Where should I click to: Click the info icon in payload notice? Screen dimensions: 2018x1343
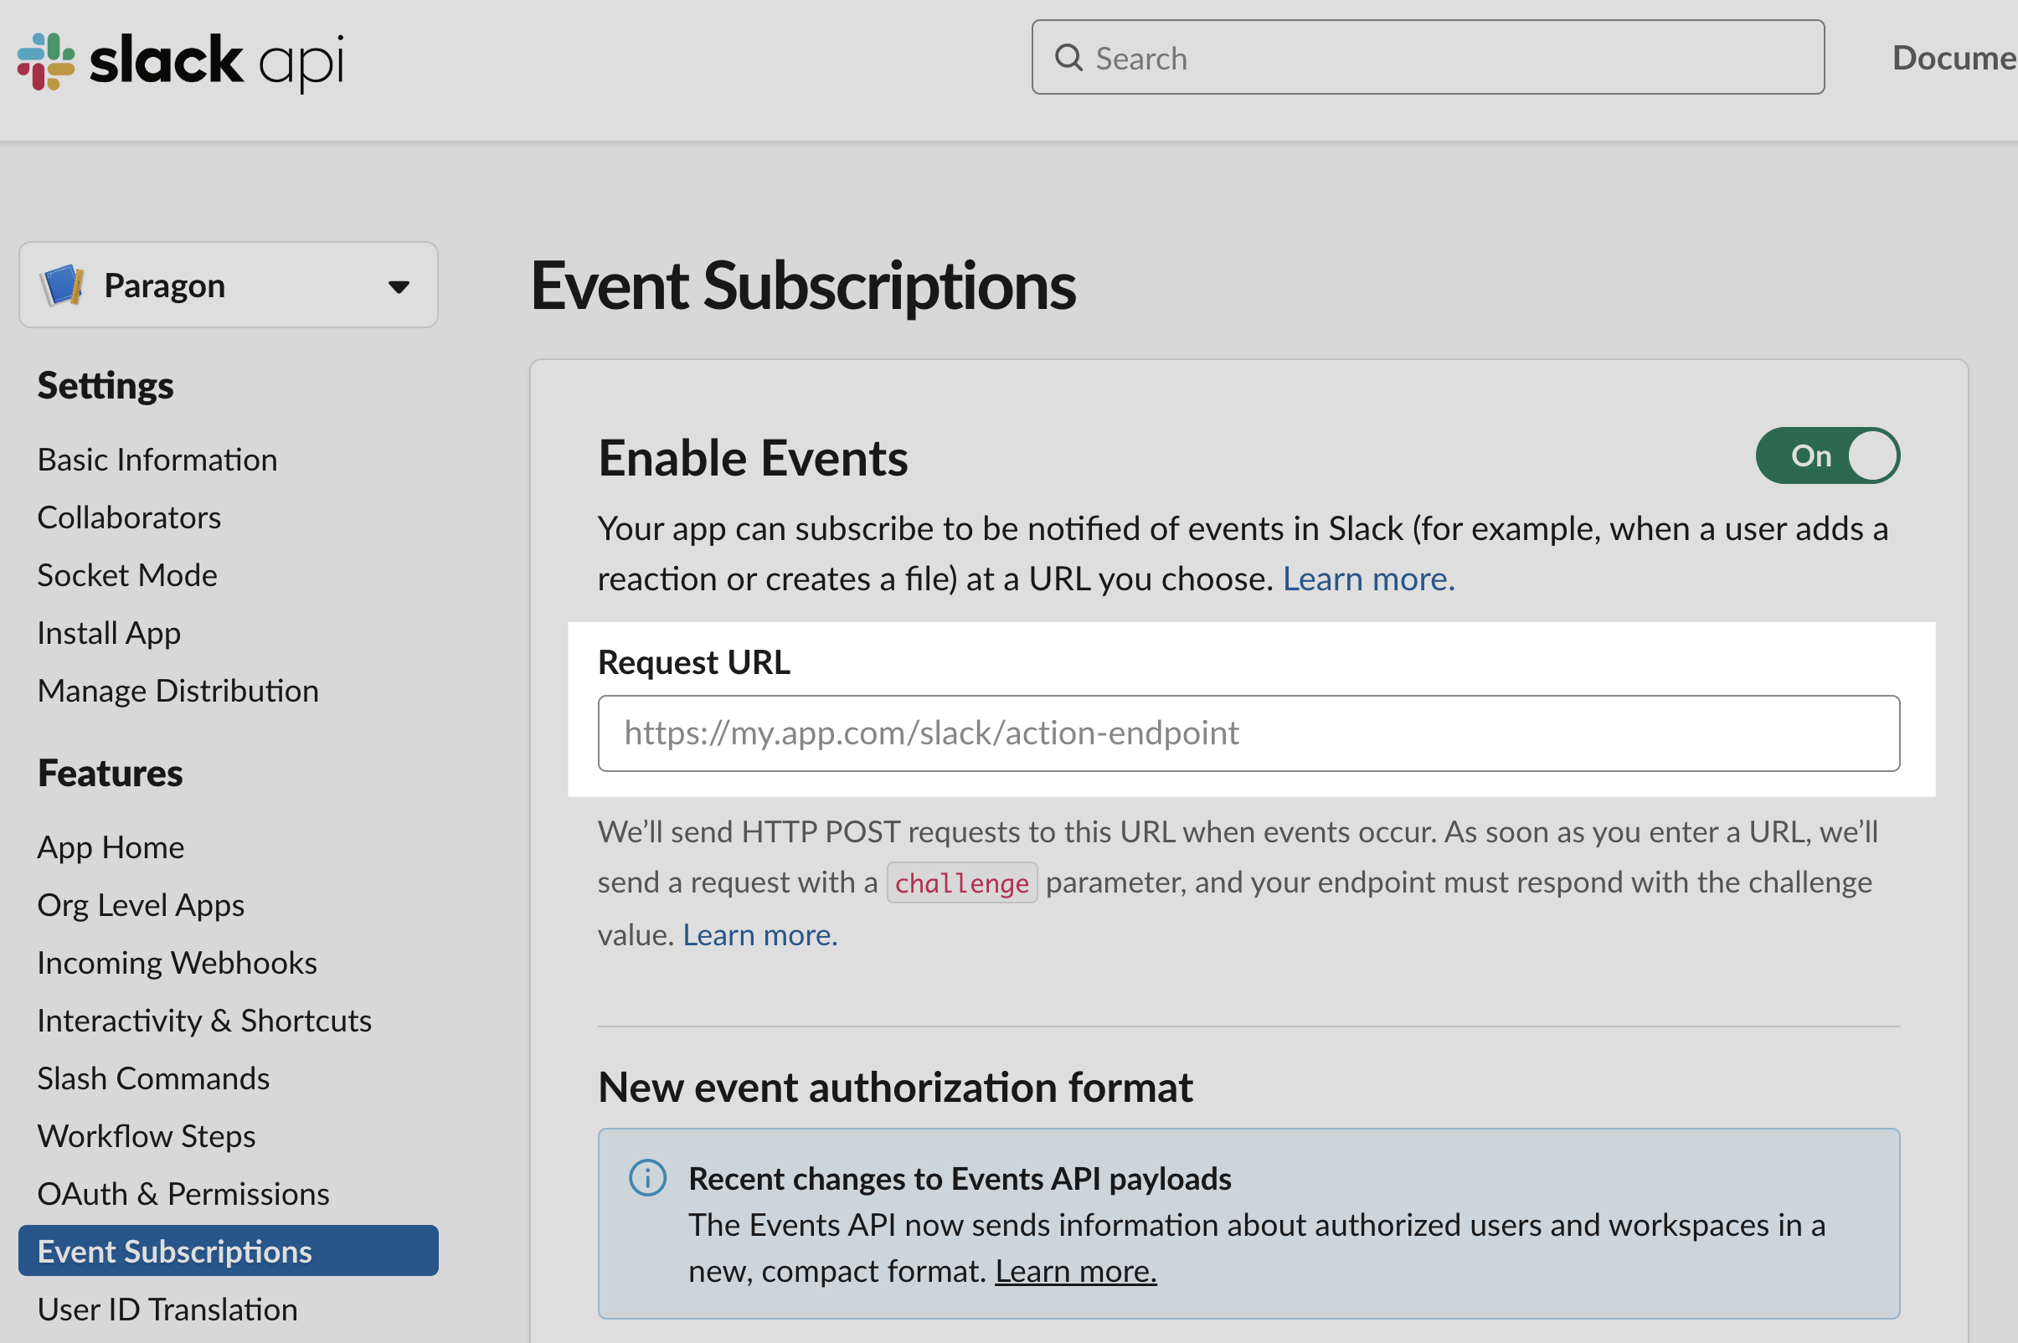(647, 1178)
